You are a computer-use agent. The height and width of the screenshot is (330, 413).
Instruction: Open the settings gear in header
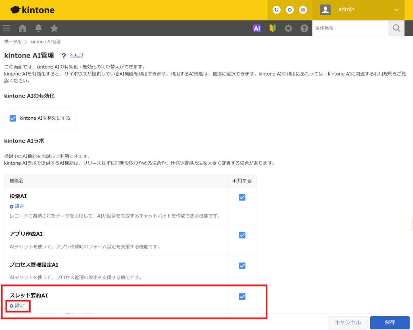coord(288,28)
